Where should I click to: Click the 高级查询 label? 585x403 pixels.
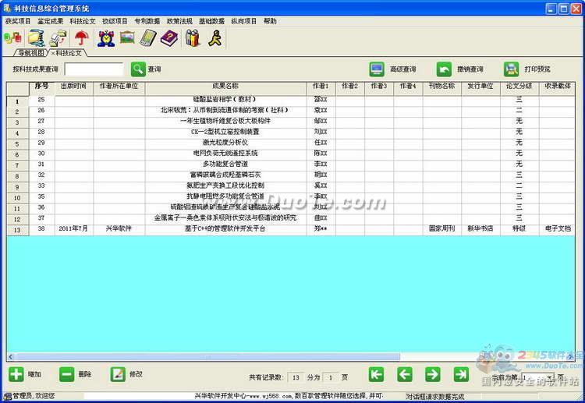click(403, 69)
